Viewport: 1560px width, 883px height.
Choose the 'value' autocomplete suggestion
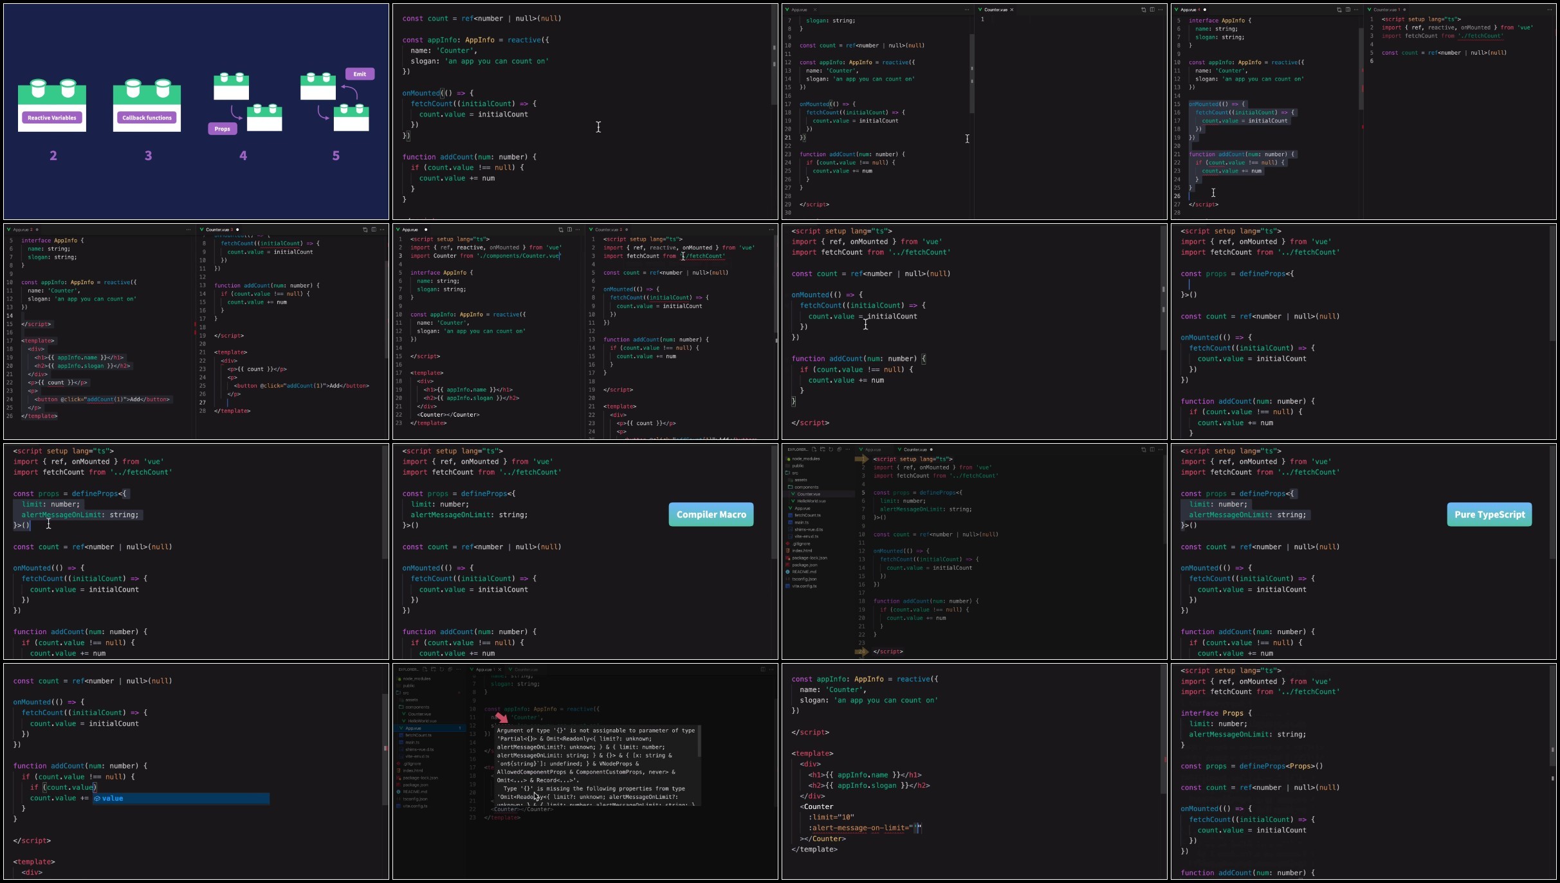[181, 799]
